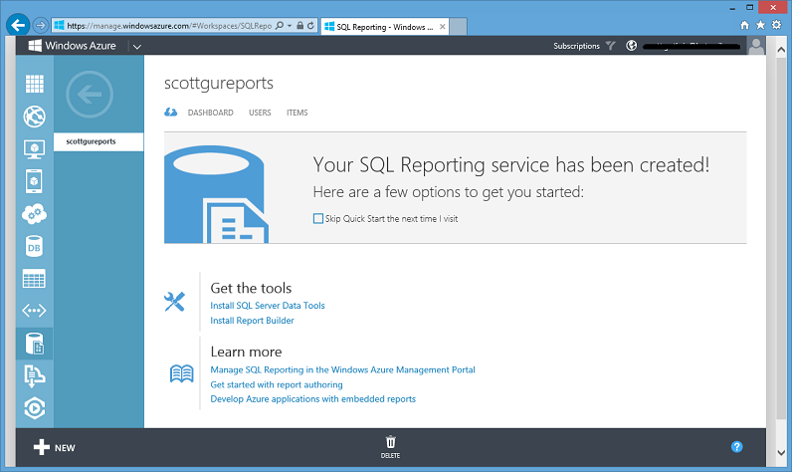Open SQL Reporting icon in sidebar
Viewport: 792px width, 472px height.
click(35, 344)
